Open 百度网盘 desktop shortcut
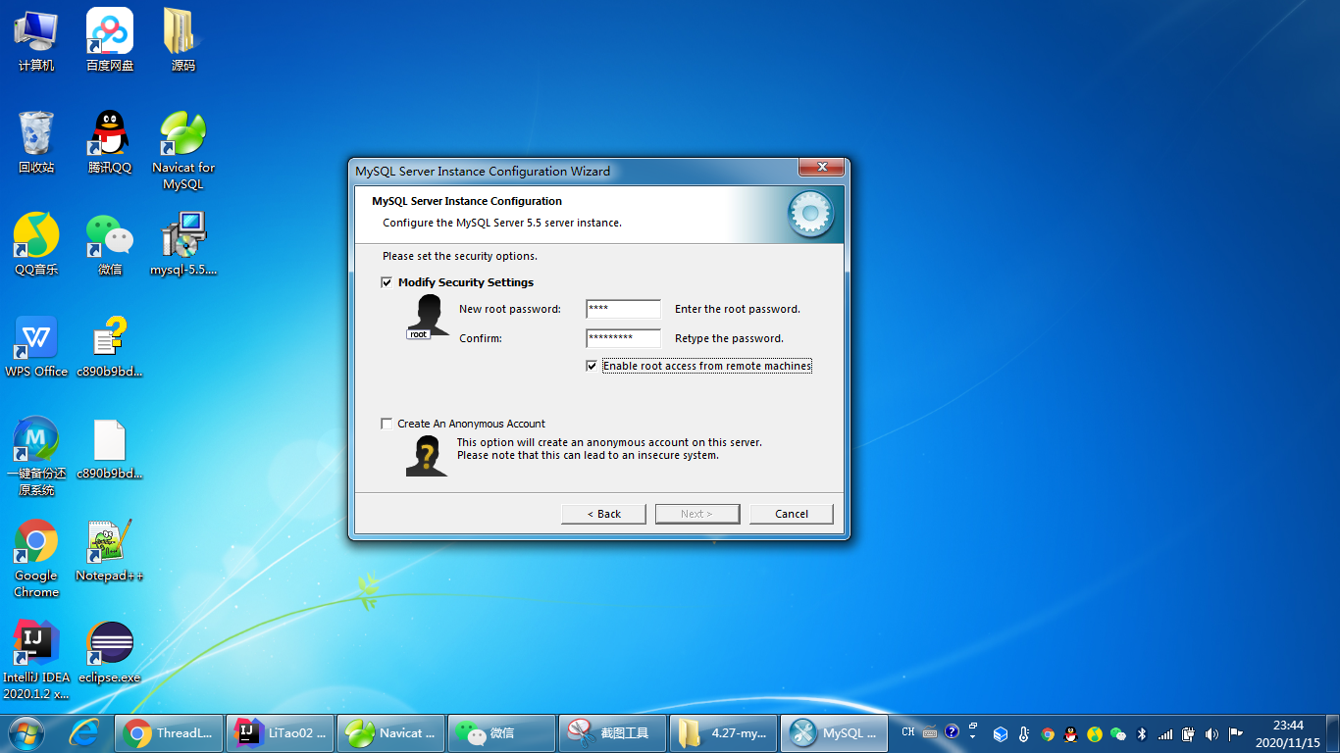This screenshot has width=1340, height=753. (x=110, y=39)
